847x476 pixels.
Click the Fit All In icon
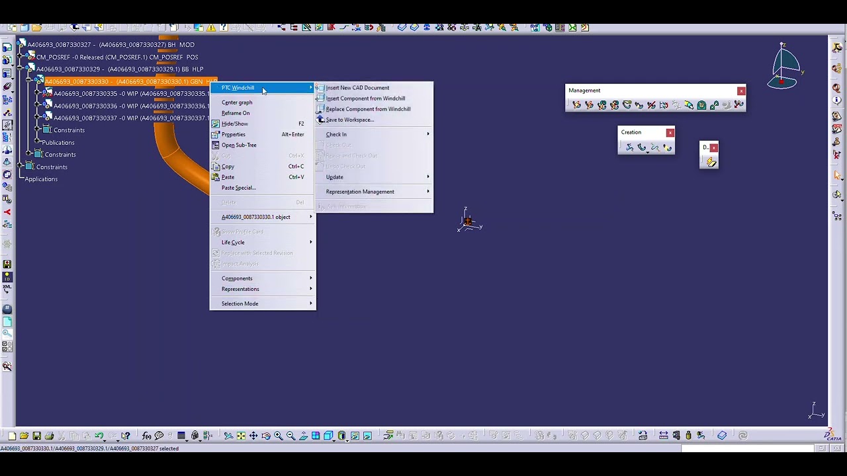coord(241,436)
